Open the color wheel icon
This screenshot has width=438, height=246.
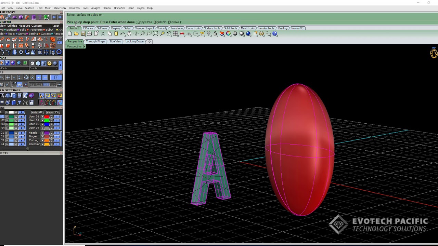[x=229, y=33]
